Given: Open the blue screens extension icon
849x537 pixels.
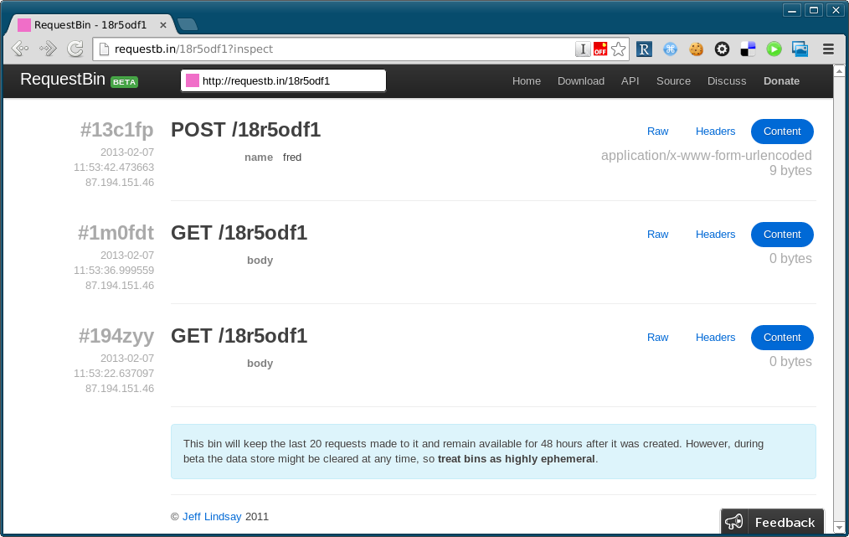Looking at the screenshot, I should coord(800,49).
